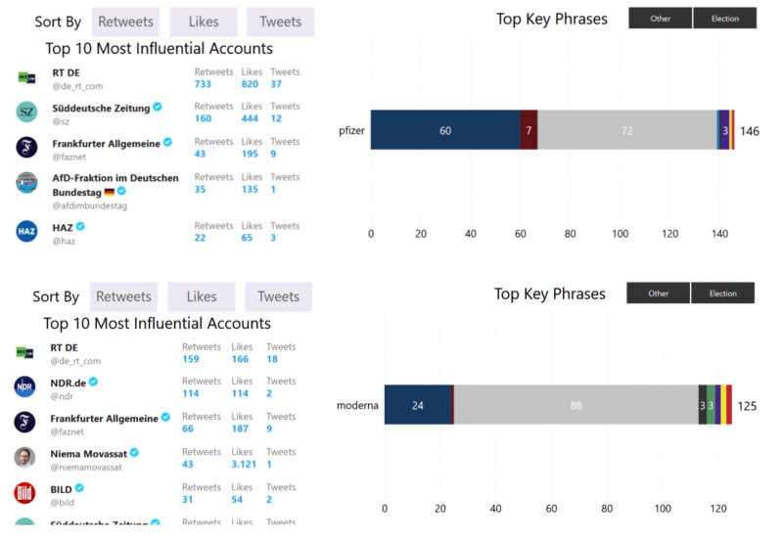The width and height of the screenshot is (783, 541).
Task: Sort the bottom accounts list by Likes
Action: click(x=202, y=297)
